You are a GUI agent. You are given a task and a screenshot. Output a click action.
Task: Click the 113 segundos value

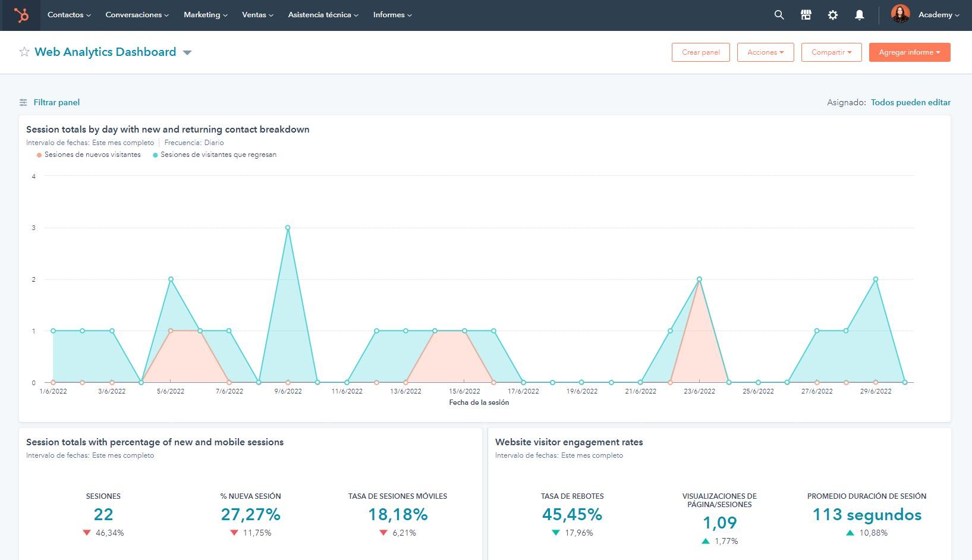click(x=867, y=514)
